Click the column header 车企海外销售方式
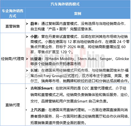This screenshot has width=131, height=126. pyautogui.click(x=12, y=13)
